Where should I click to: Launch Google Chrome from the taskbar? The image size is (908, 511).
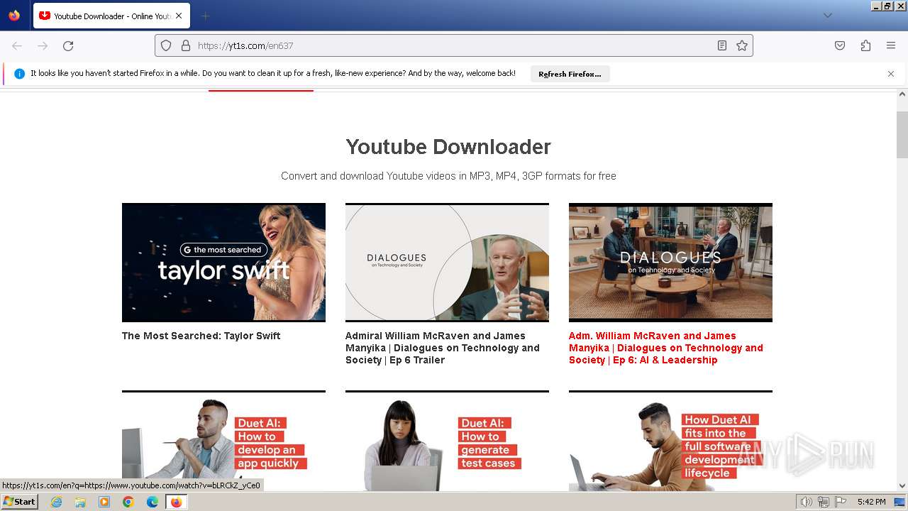tap(128, 502)
